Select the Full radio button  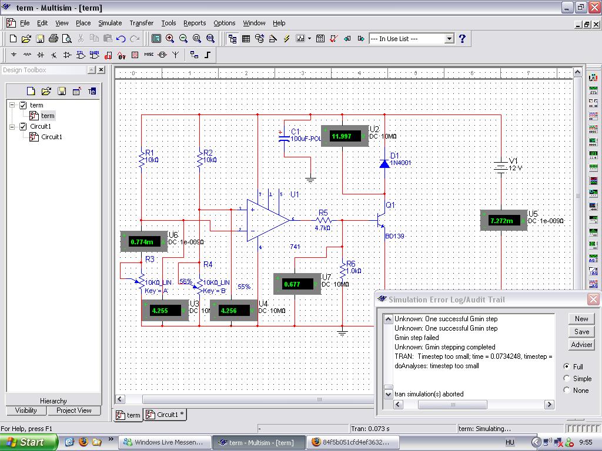[567, 366]
